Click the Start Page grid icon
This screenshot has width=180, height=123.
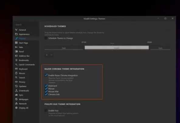(16, 43)
